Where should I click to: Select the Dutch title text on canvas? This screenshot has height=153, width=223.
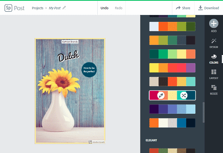pyautogui.click(x=68, y=56)
